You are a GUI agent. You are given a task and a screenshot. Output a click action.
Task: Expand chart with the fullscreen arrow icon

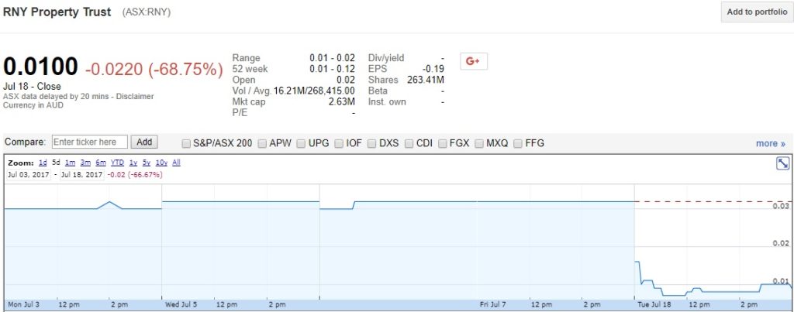point(783,163)
